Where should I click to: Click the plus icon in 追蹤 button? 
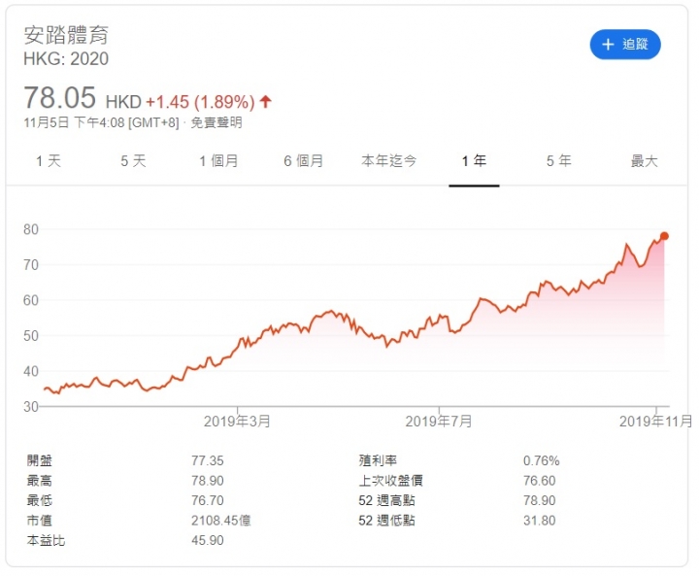point(608,44)
